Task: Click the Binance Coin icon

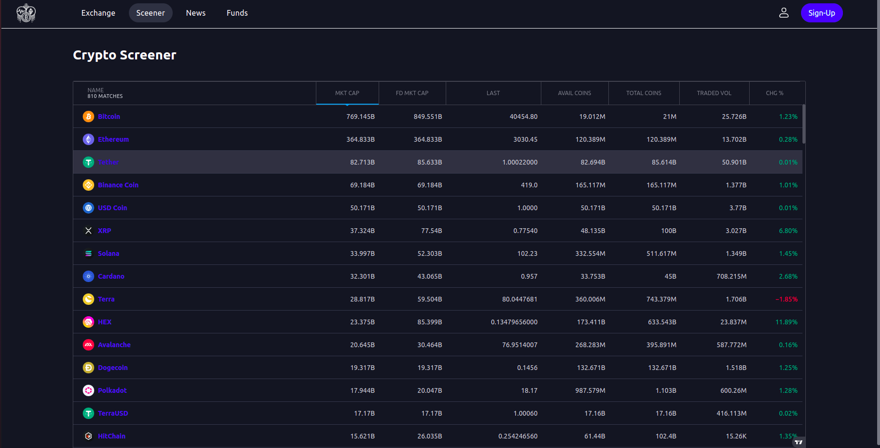Action: click(88, 185)
